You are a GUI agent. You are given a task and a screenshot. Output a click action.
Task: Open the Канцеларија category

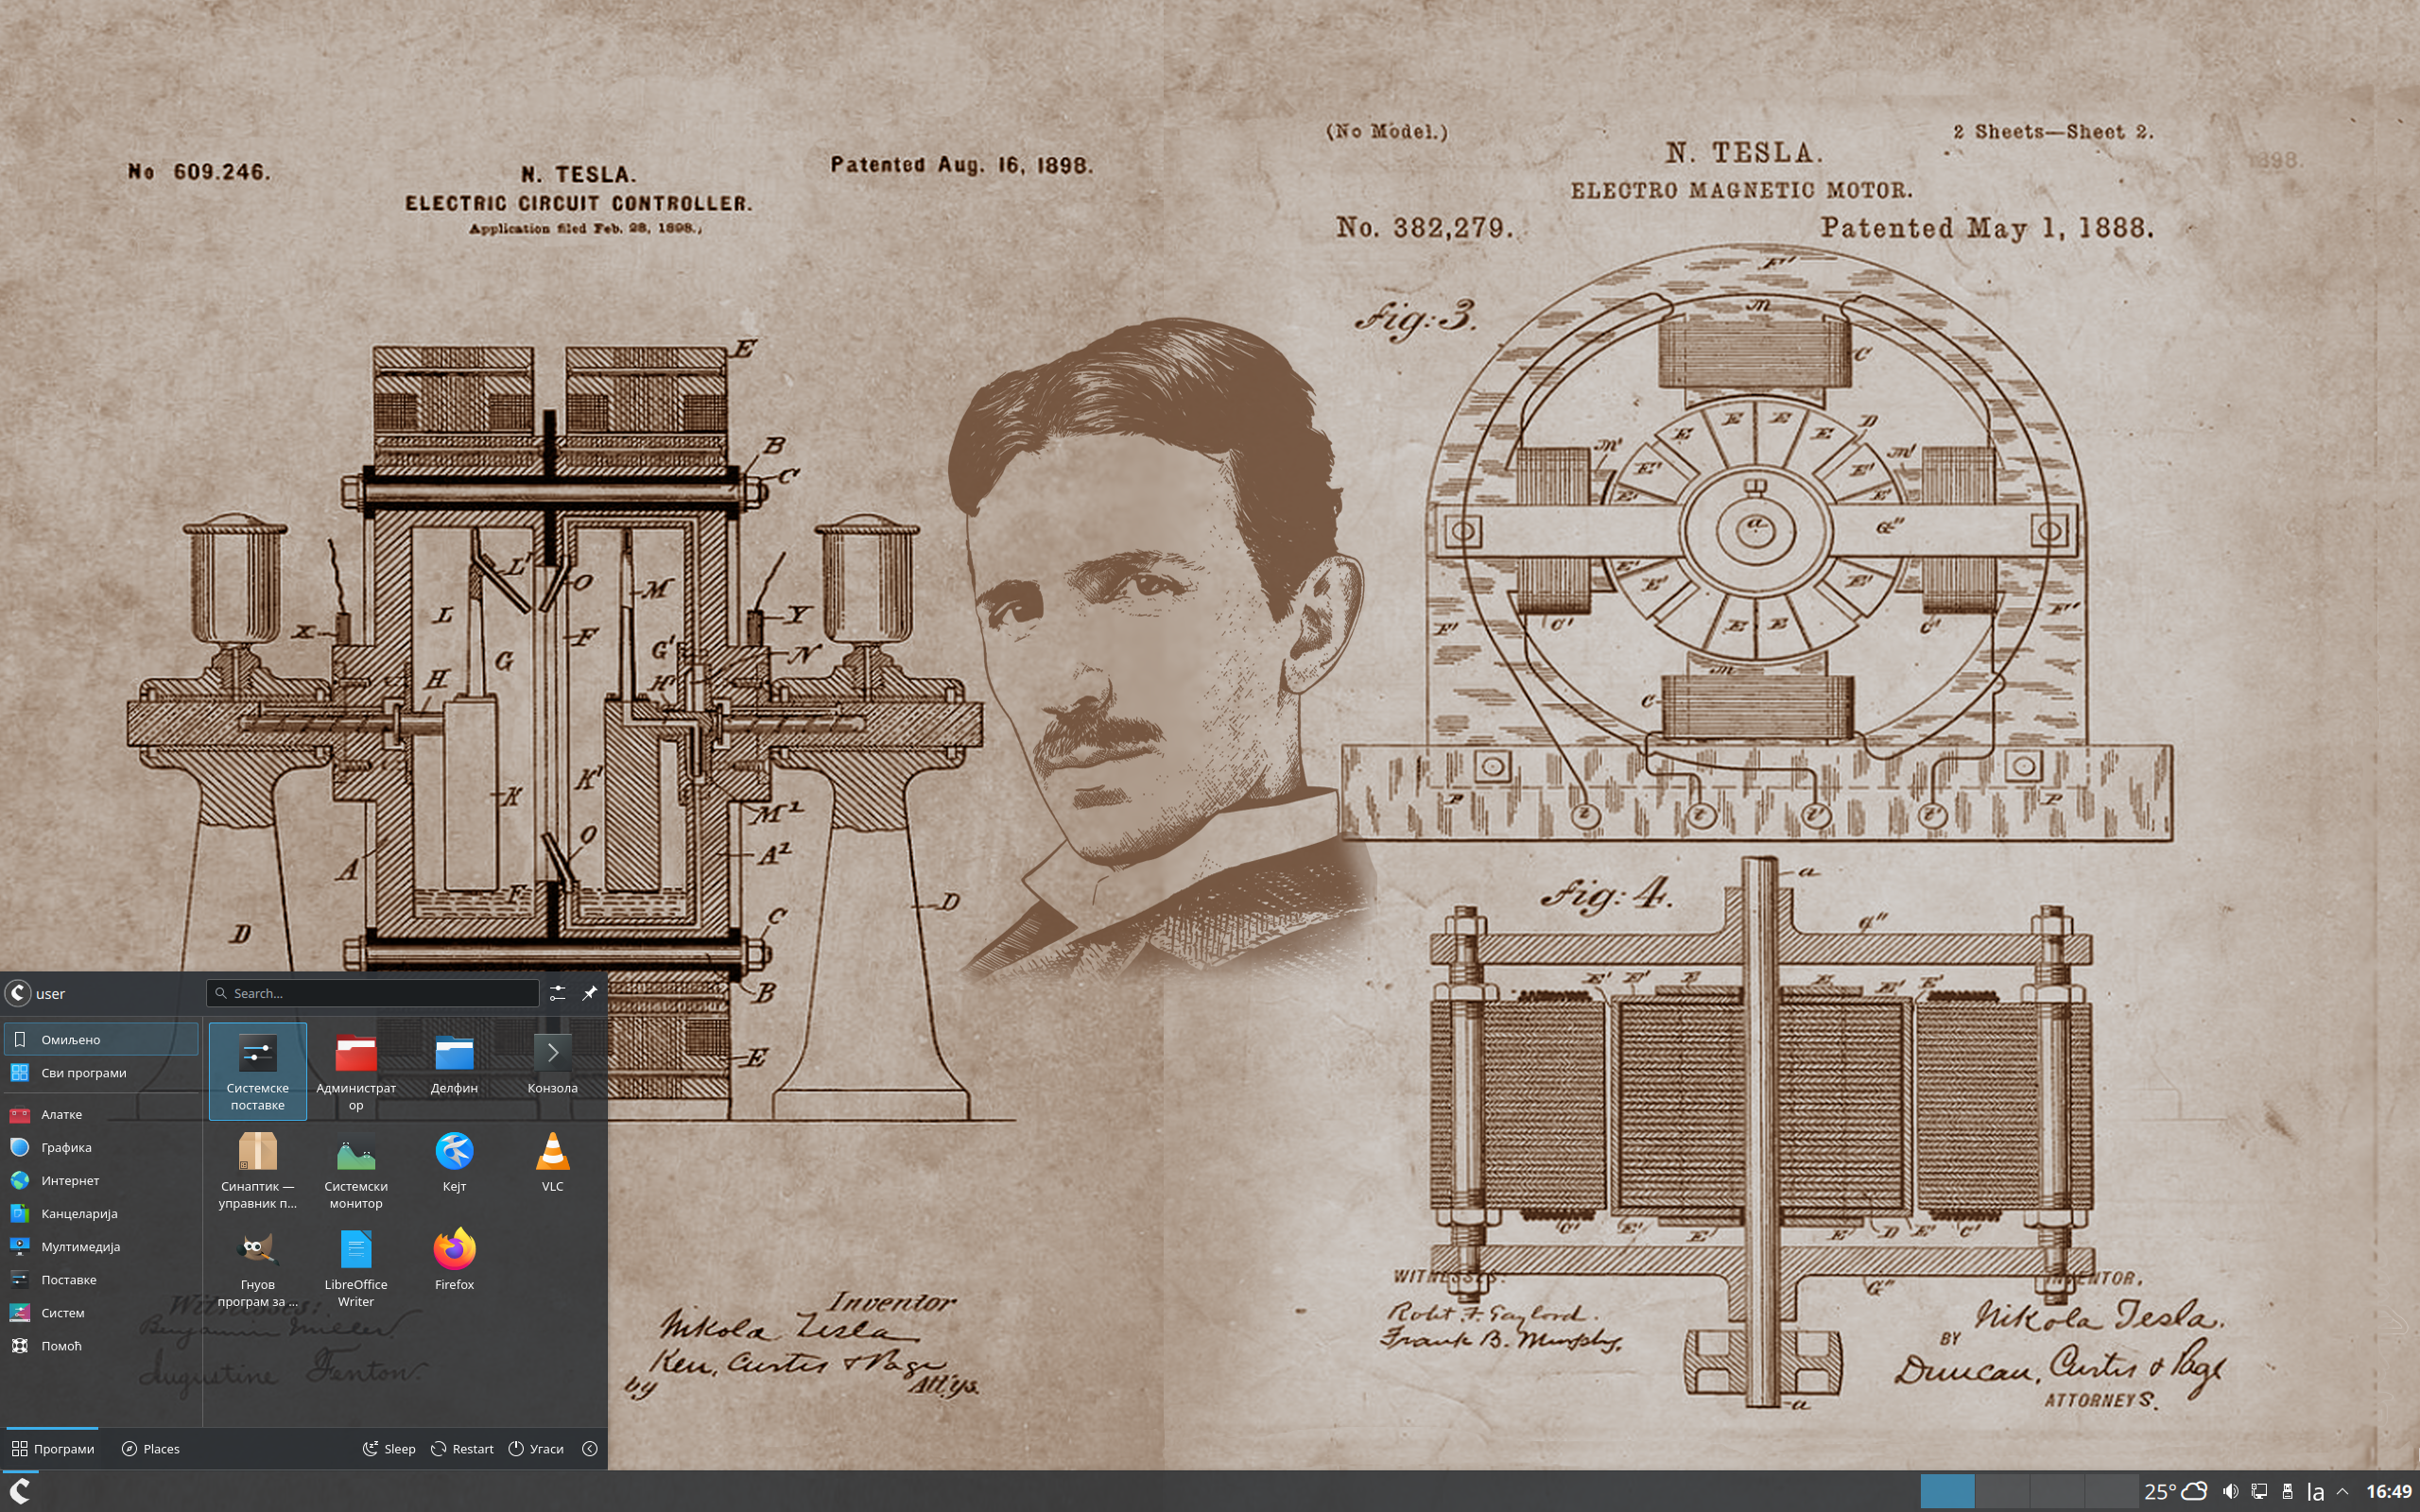[101, 1213]
